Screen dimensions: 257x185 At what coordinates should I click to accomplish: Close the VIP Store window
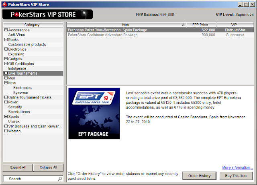pos(252,4)
